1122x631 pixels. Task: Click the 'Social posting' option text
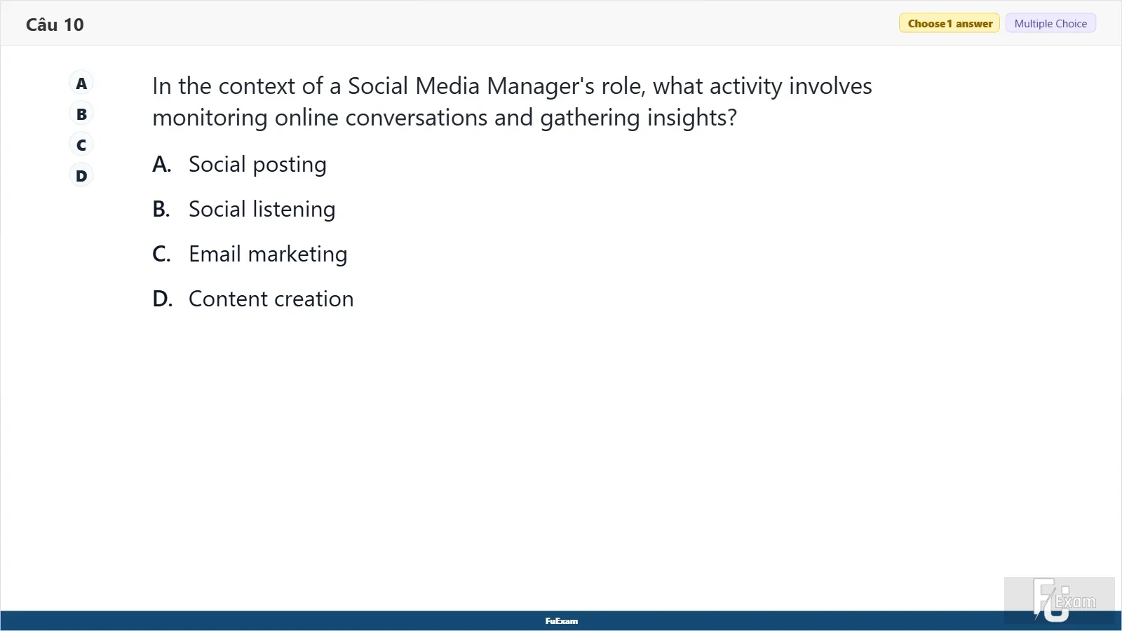click(x=257, y=165)
